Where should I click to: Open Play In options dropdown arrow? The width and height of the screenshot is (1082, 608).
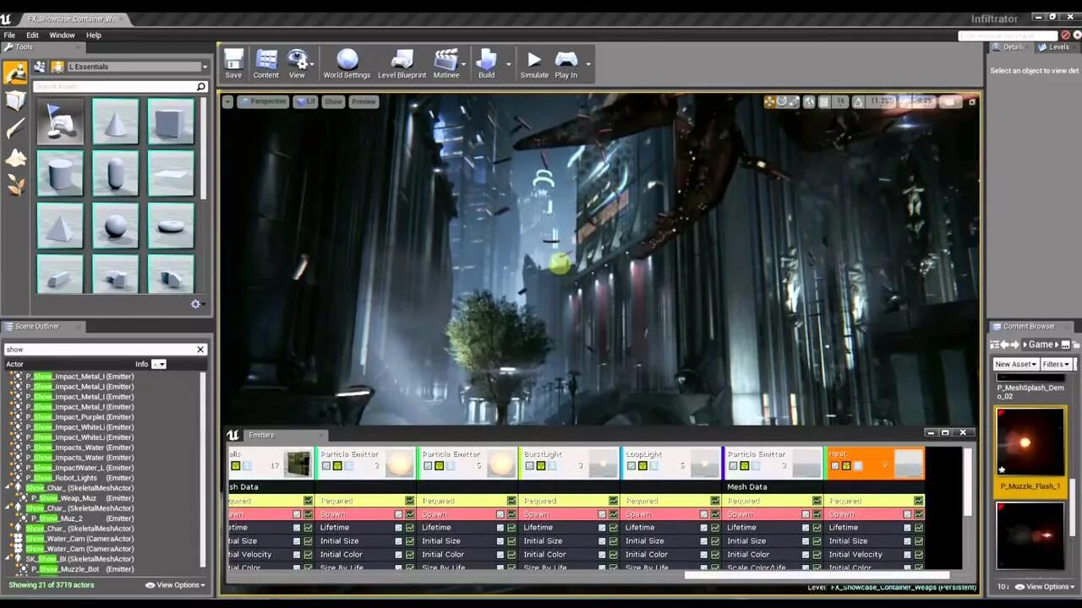pos(588,63)
